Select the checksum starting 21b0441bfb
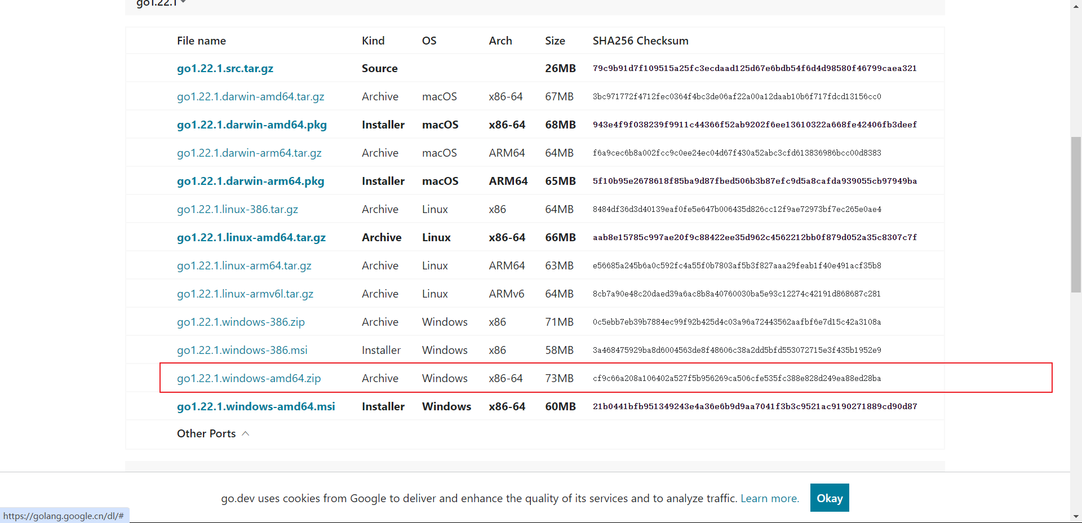1082x523 pixels. click(x=755, y=406)
